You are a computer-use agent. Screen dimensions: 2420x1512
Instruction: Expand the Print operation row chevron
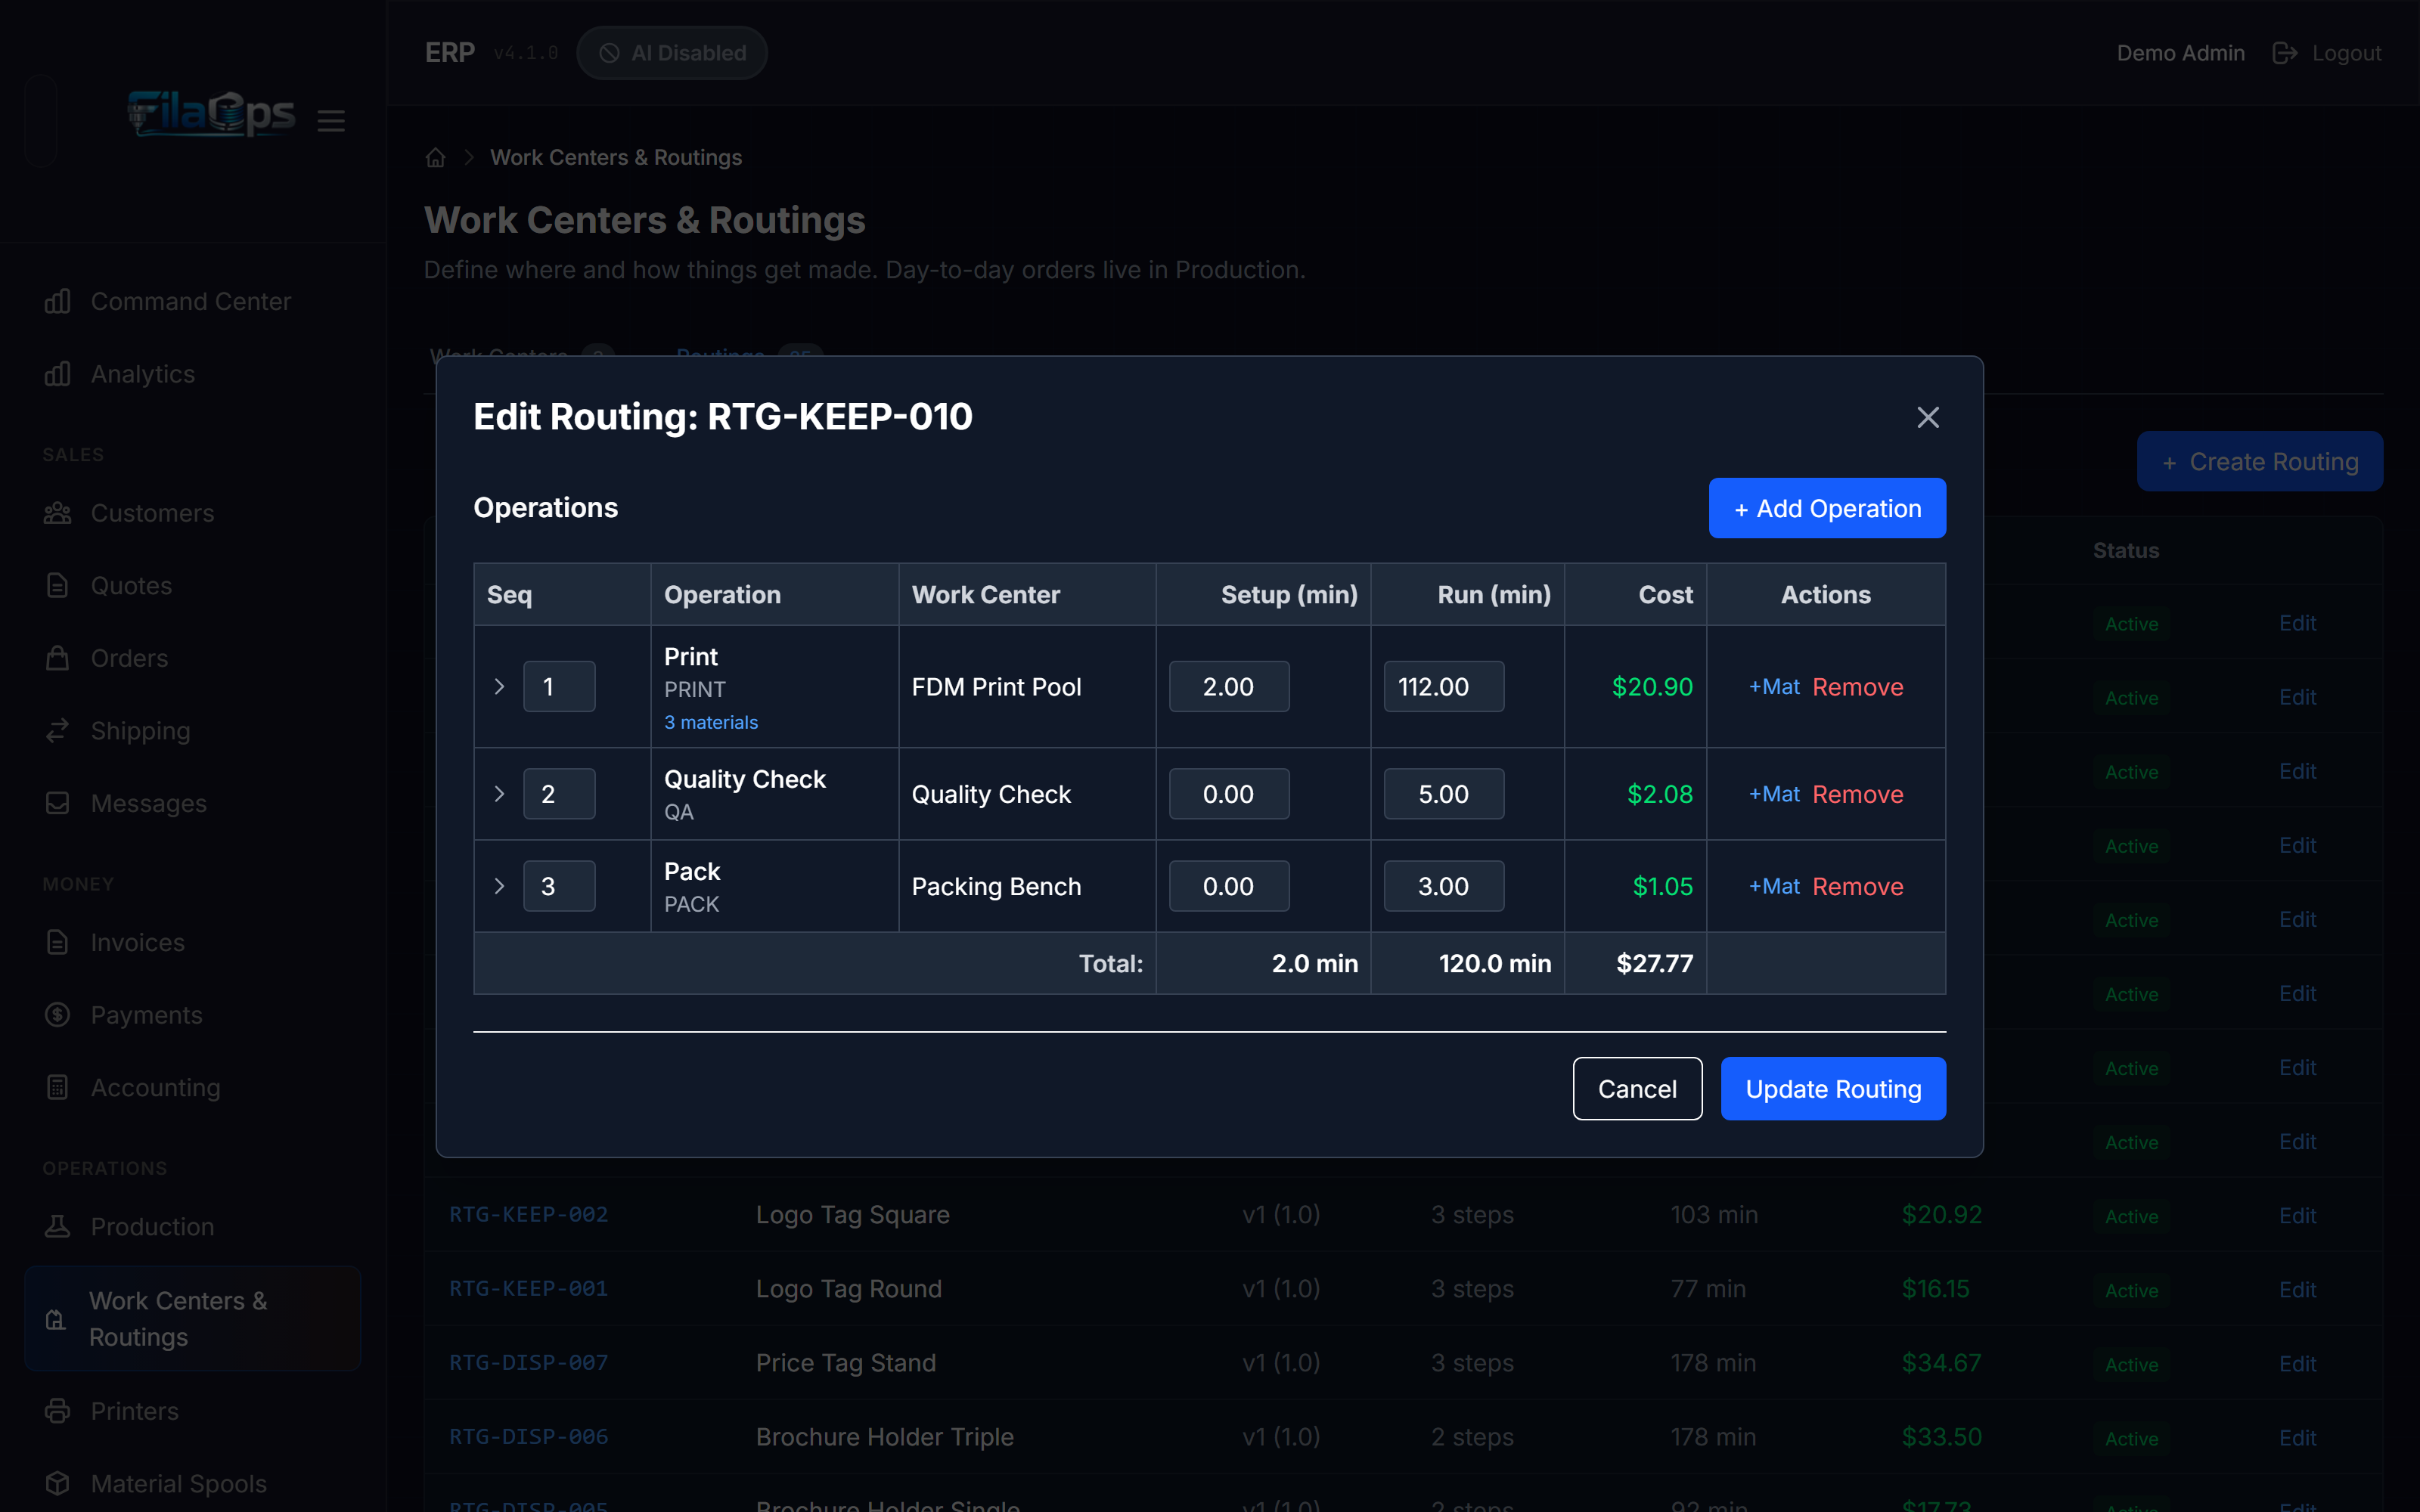click(x=499, y=686)
